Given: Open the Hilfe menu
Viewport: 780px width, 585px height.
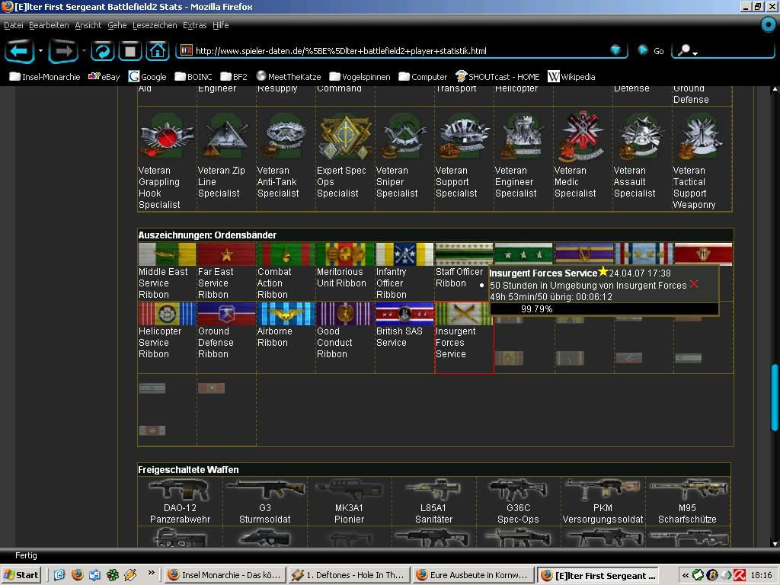Looking at the screenshot, I should [x=220, y=25].
